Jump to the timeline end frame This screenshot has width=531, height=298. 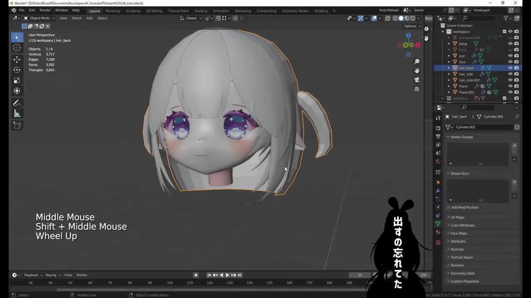[240, 275]
